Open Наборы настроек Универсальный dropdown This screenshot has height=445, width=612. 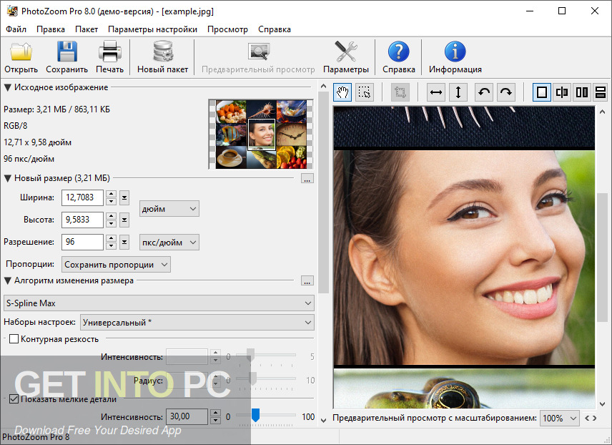pos(197,323)
